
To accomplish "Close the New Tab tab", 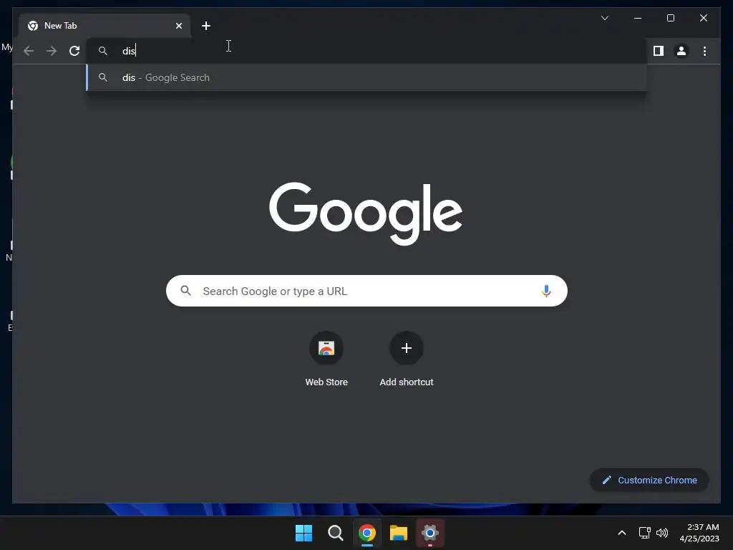I will pos(178,26).
